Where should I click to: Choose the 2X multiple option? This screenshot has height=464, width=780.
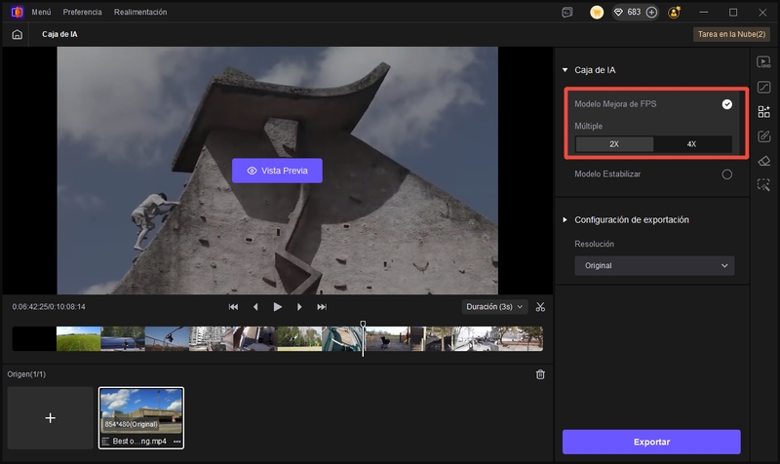614,144
